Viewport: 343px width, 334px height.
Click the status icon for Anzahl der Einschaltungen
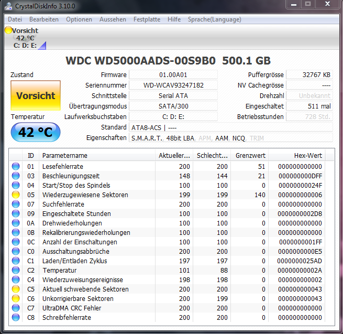(16, 242)
